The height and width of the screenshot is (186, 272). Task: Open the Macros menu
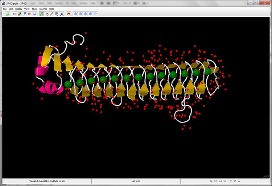(43, 9)
